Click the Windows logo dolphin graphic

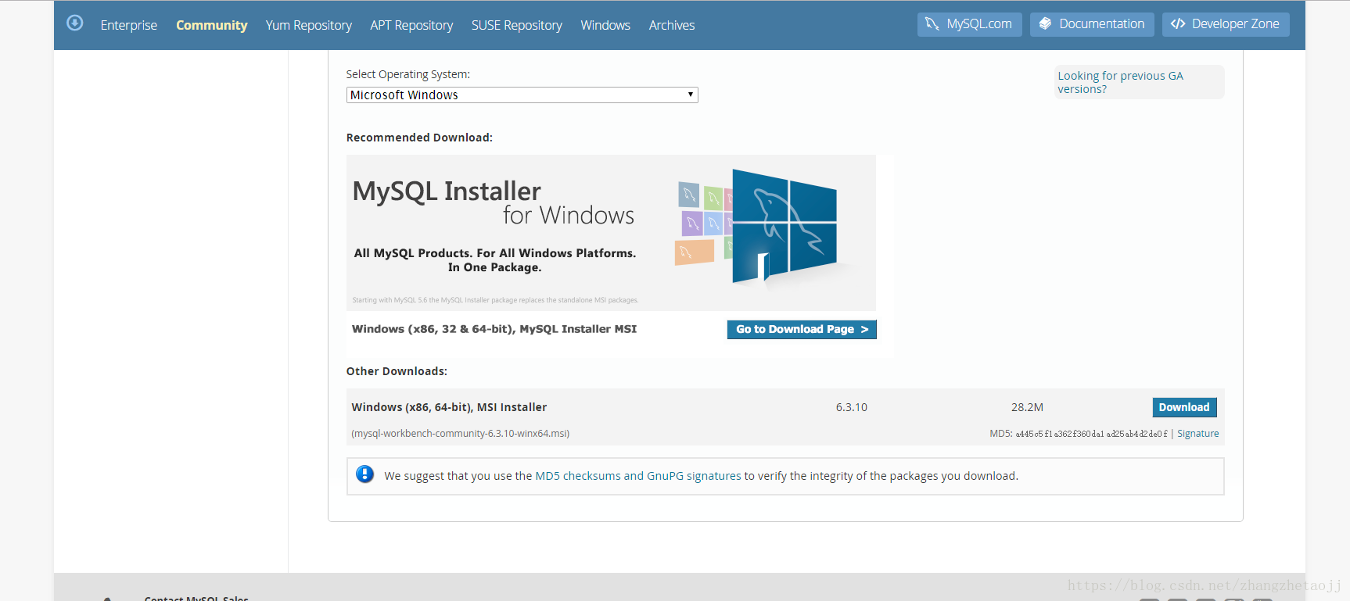click(x=784, y=226)
